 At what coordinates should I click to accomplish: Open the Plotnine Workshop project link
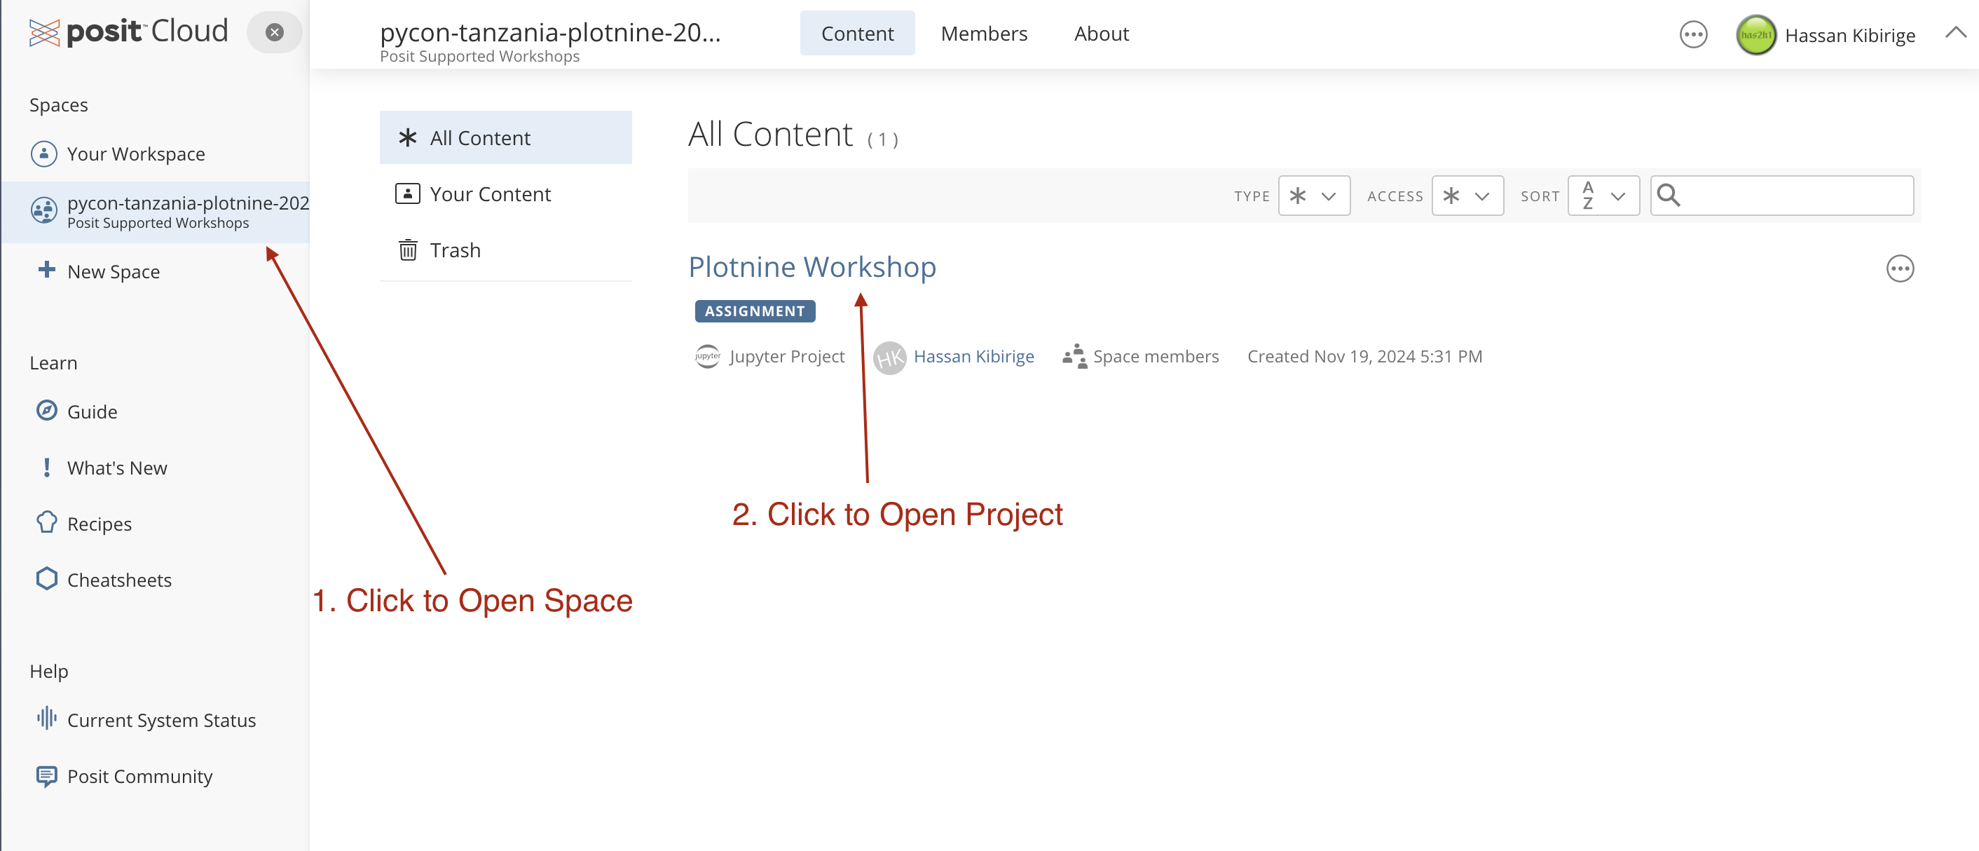pos(812,267)
